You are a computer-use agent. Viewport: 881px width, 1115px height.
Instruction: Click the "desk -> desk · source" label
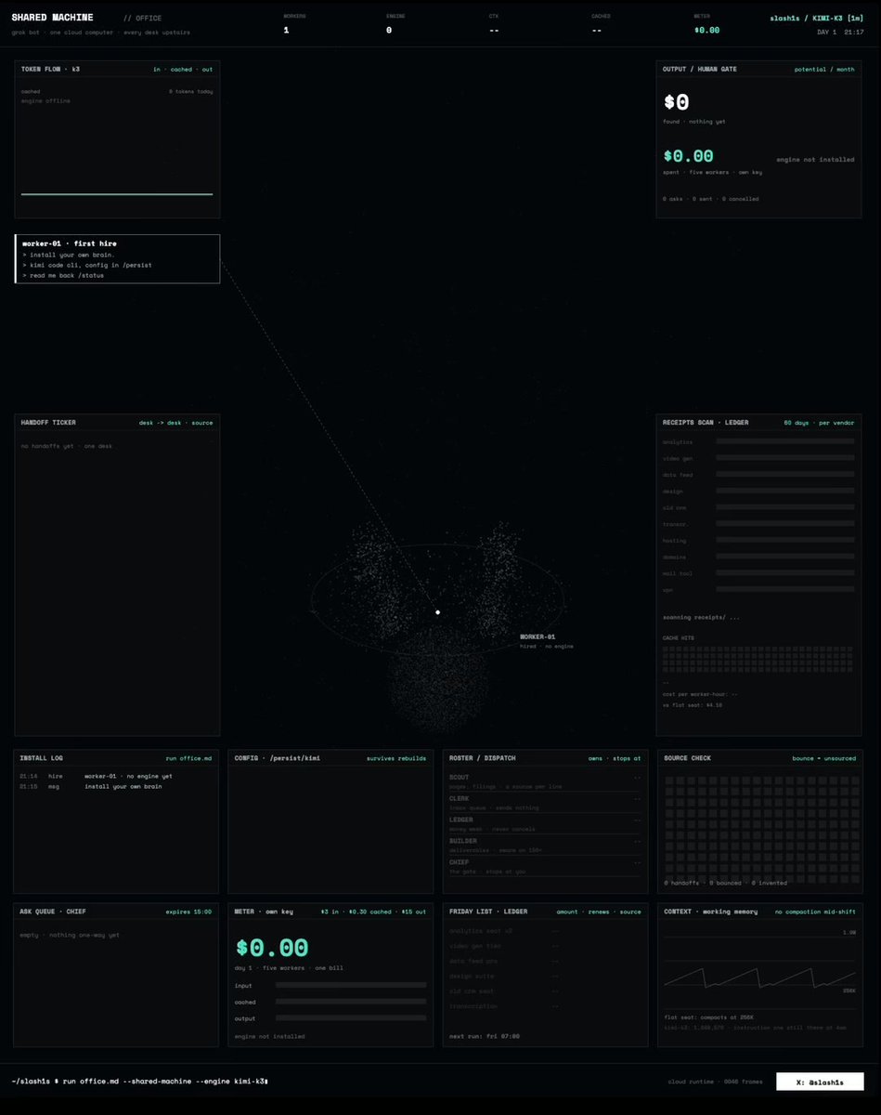pos(175,423)
